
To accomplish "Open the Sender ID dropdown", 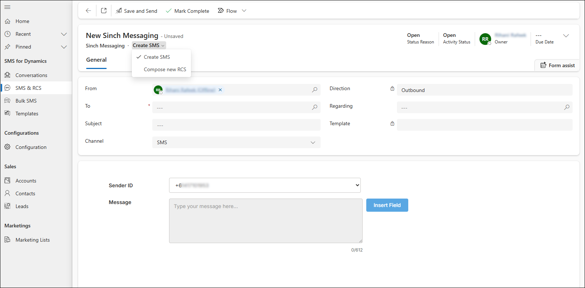I will point(265,185).
